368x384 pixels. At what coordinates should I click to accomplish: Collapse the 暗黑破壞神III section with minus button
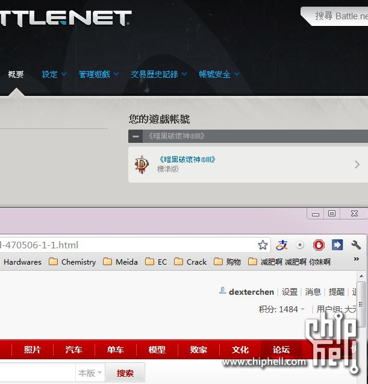click(x=136, y=136)
